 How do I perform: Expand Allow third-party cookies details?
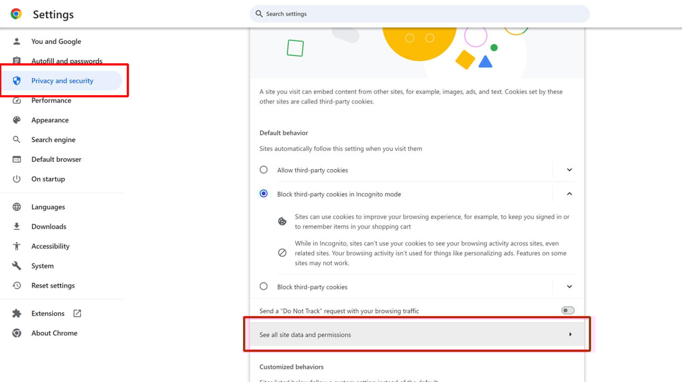pos(569,169)
